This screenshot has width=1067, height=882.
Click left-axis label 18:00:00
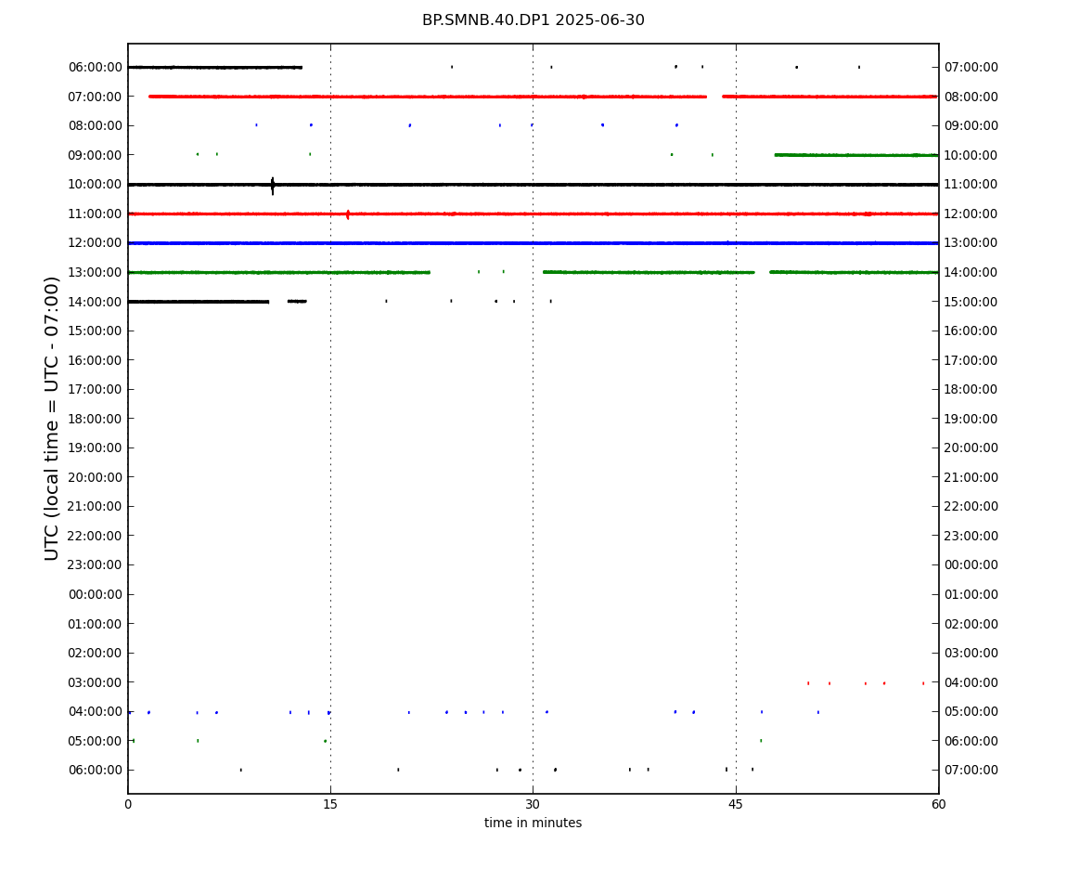[x=96, y=418]
